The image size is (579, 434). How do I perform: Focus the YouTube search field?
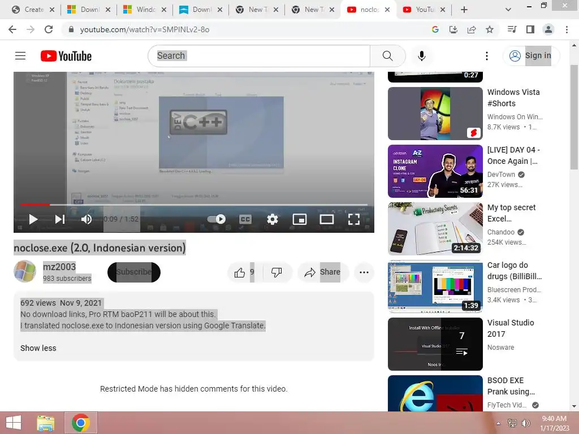pyautogui.click(x=259, y=56)
